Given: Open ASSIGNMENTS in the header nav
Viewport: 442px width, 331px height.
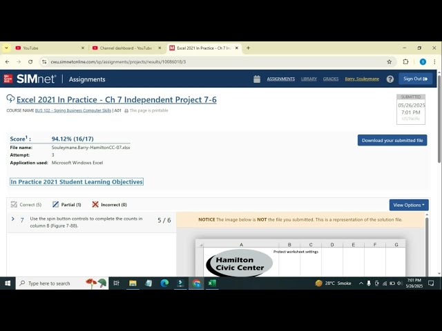Looking at the screenshot, I should click(281, 79).
